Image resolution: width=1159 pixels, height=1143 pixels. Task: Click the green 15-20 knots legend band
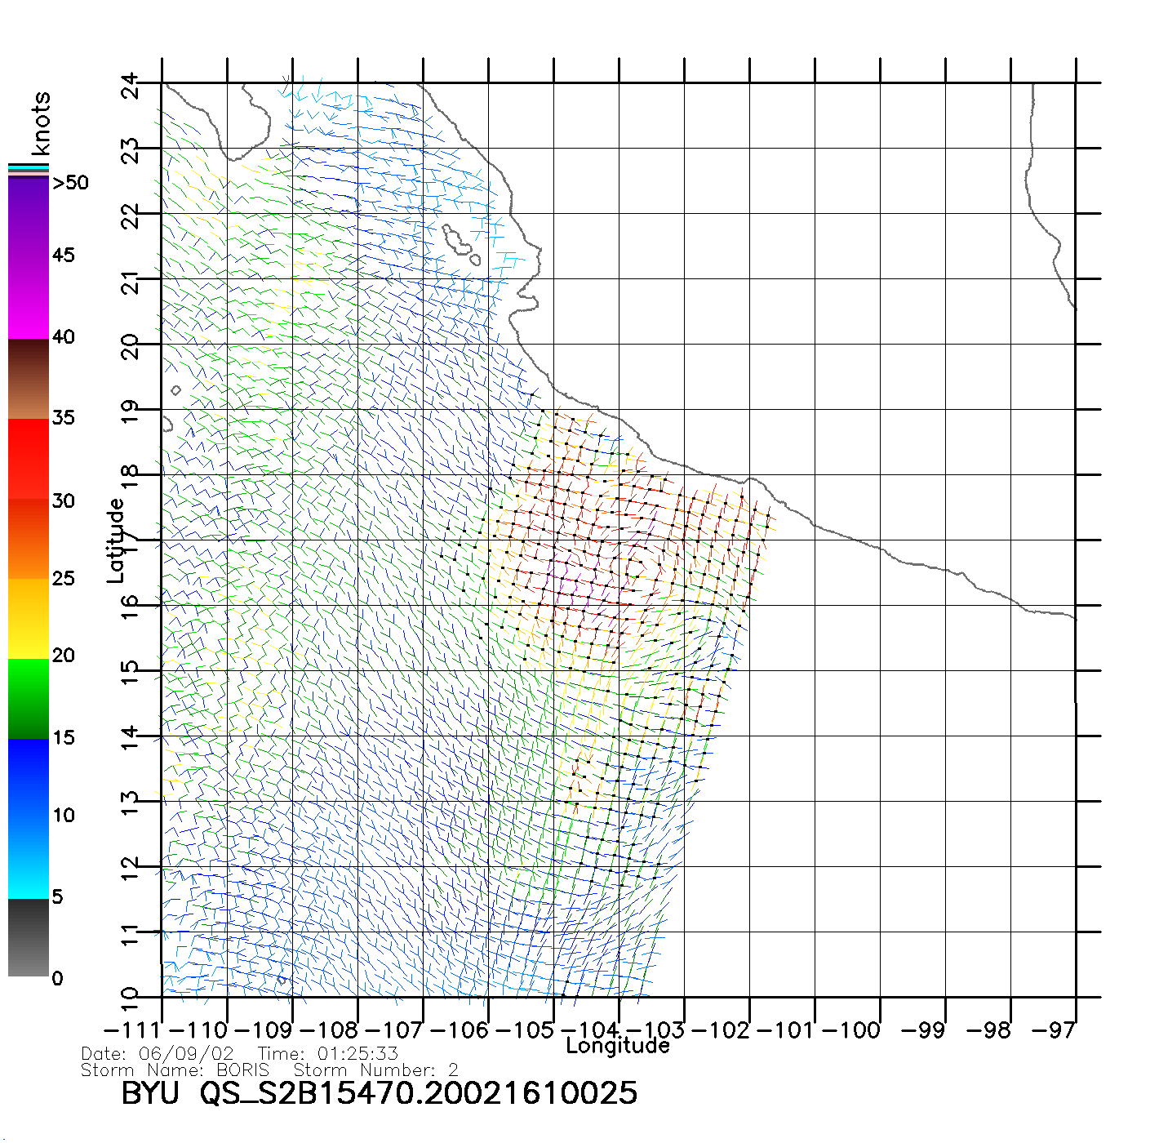pos(29,698)
